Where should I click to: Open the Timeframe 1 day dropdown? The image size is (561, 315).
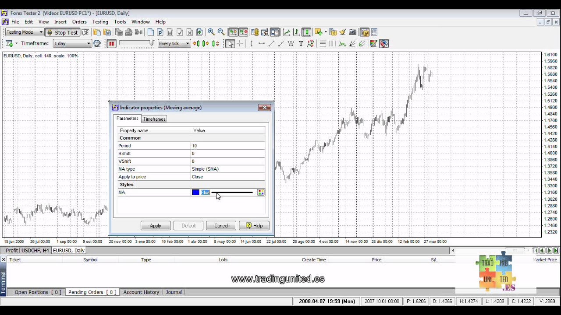72,43
